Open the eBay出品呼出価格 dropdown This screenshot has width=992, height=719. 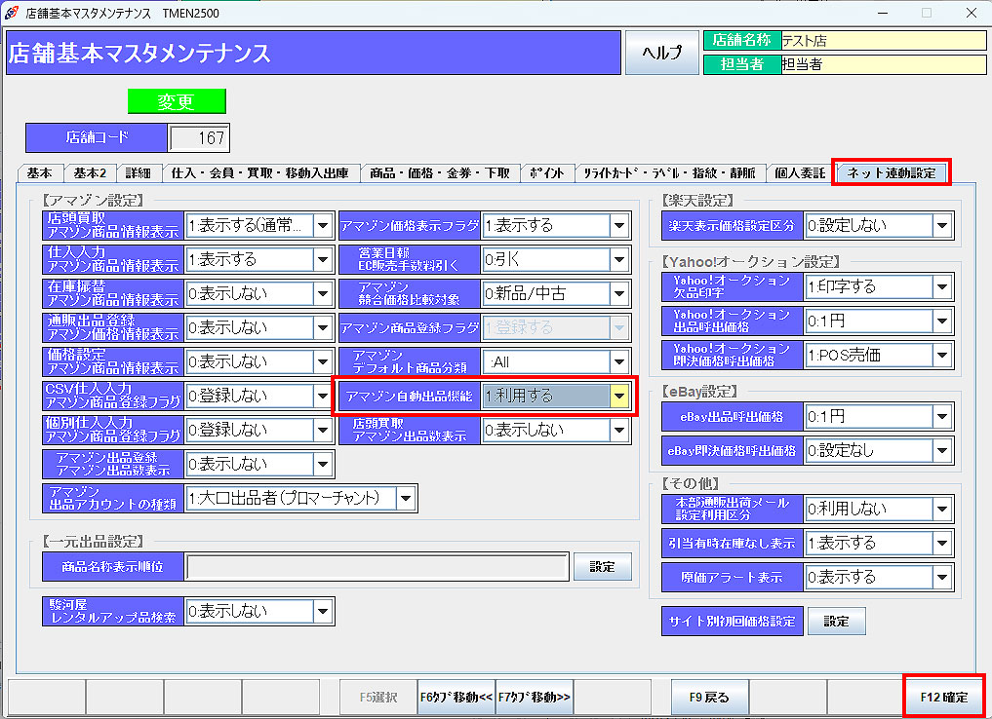(940, 417)
